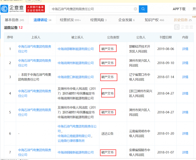Switch to the 基本信息 tab
This screenshot has width=196, height=160.
(x=14, y=20)
